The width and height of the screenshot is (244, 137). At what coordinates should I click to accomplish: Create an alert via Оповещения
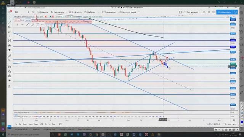(109, 12)
